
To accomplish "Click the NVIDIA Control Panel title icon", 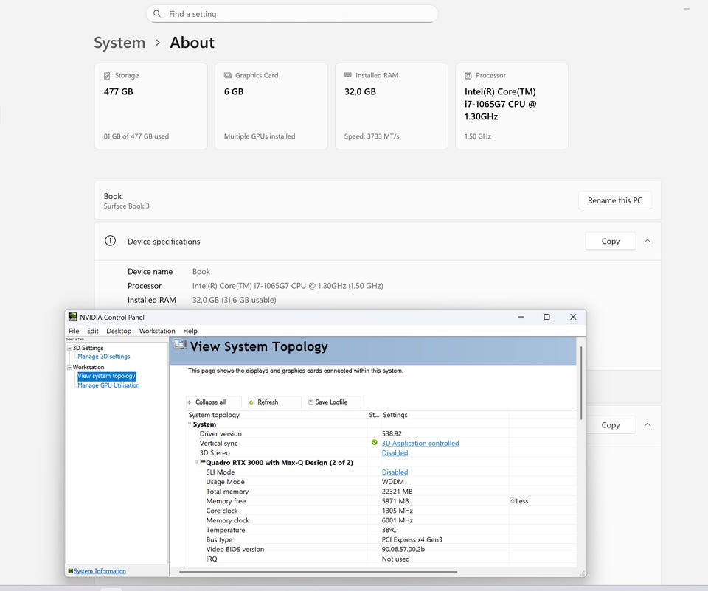I will point(73,317).
